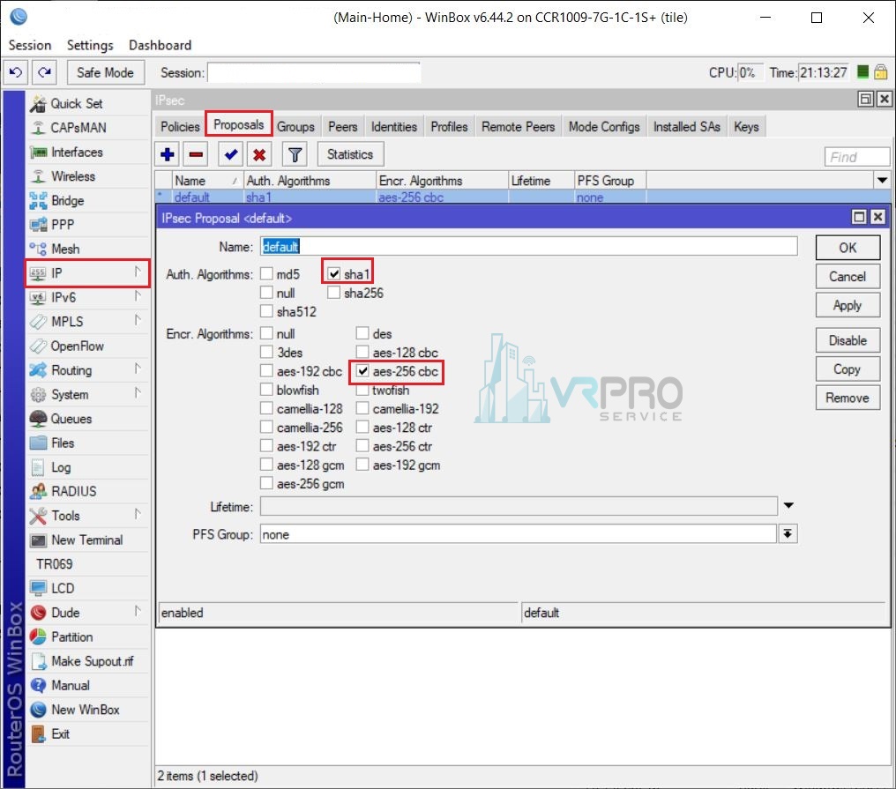Click the blue plus add proposal icon
This screenshot has height=789, width=896.
click(x=168, y=154)
